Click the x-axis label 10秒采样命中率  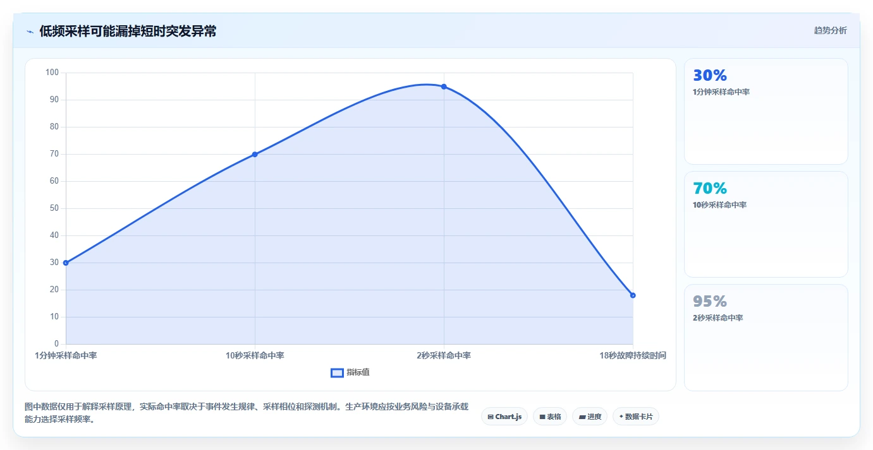(x=255, y=355)
